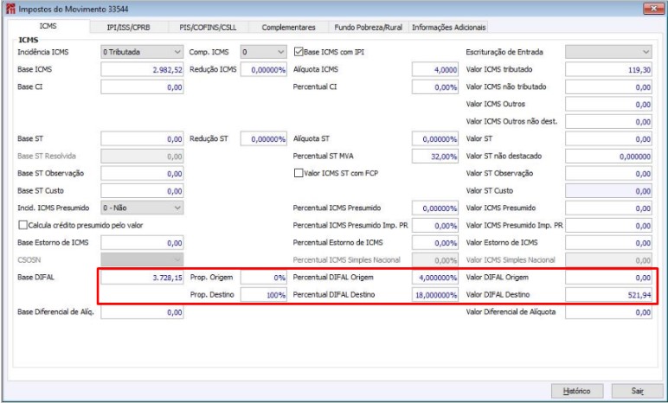The width and height of the screenshot is (668, 403).
Task: Click the Valor Diferencial de Alíquota field
Action: (x=608, y=312)
